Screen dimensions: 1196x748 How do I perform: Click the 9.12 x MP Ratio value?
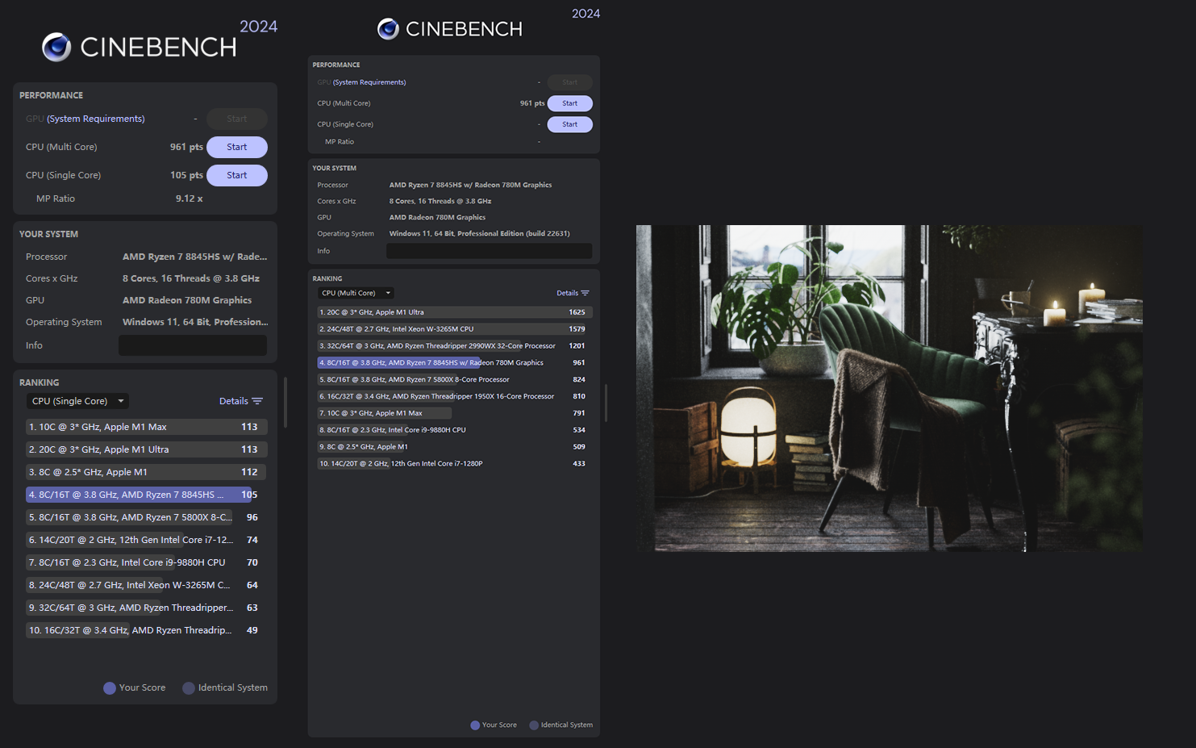pyautogui.click(x=190, y=198)
